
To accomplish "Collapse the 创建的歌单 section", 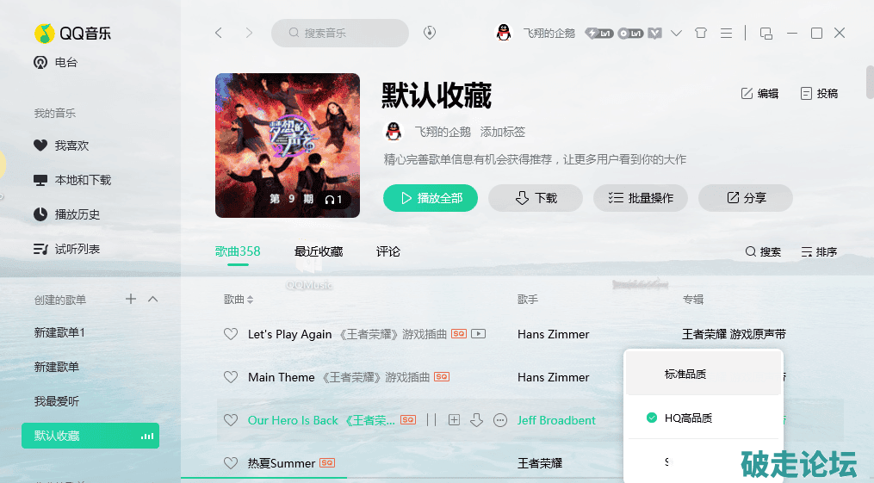I will pos(152,299).
